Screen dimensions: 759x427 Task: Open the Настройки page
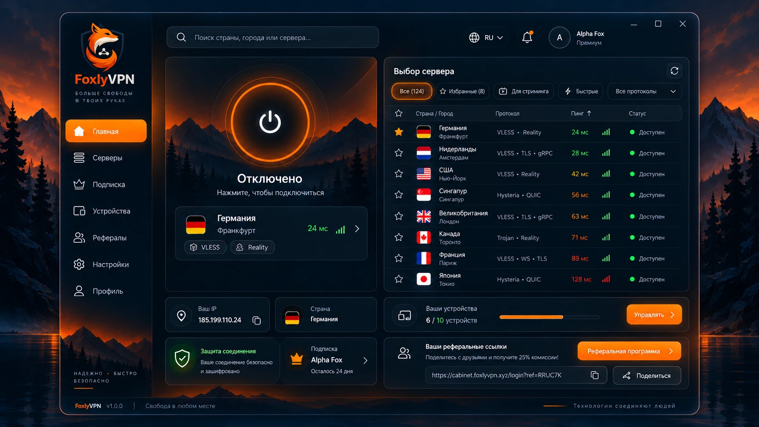(106, 265)
